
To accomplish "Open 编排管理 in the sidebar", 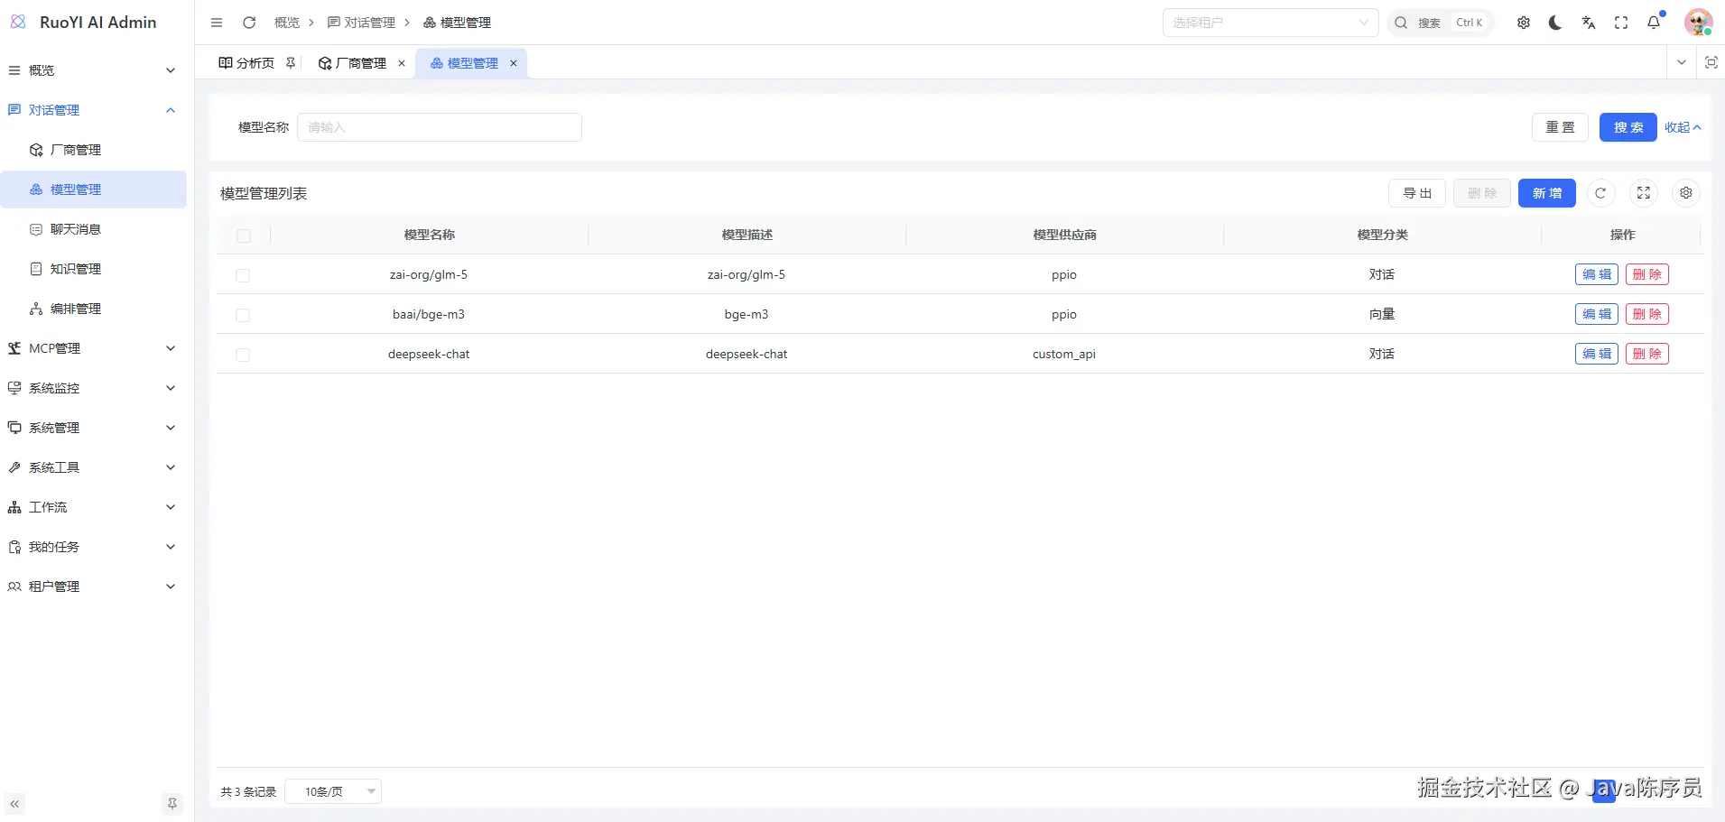I will 94,309.
